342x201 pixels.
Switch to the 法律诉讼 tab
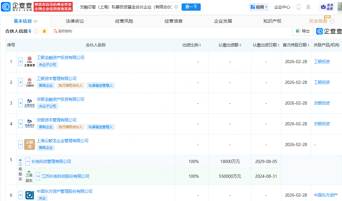tap(75, 21)
